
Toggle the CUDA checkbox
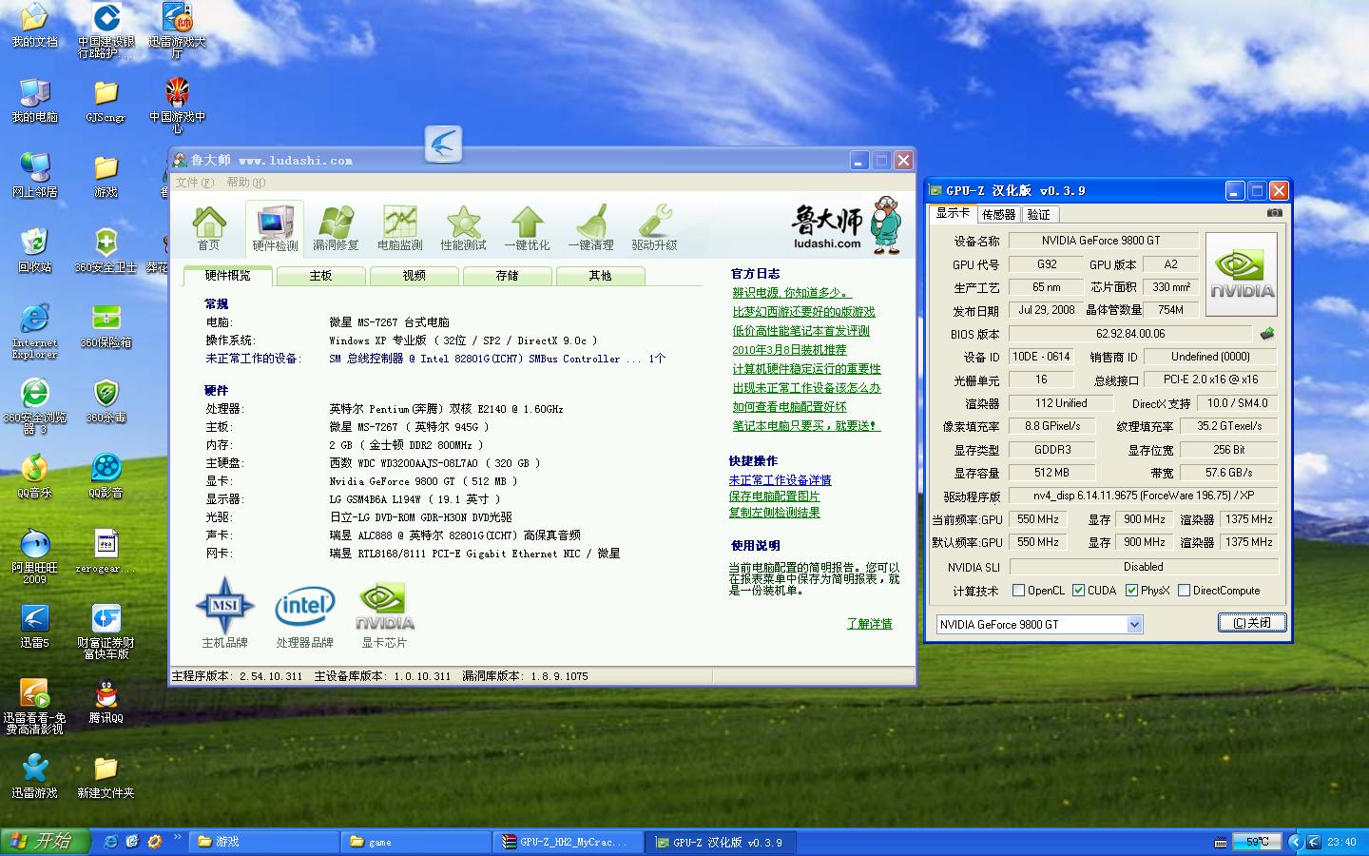1079,591
